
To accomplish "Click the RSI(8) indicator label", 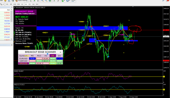I will 19,71.
